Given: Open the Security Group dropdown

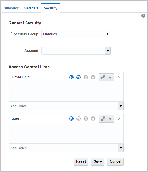Looking at the screenshot, I should 76,34.
